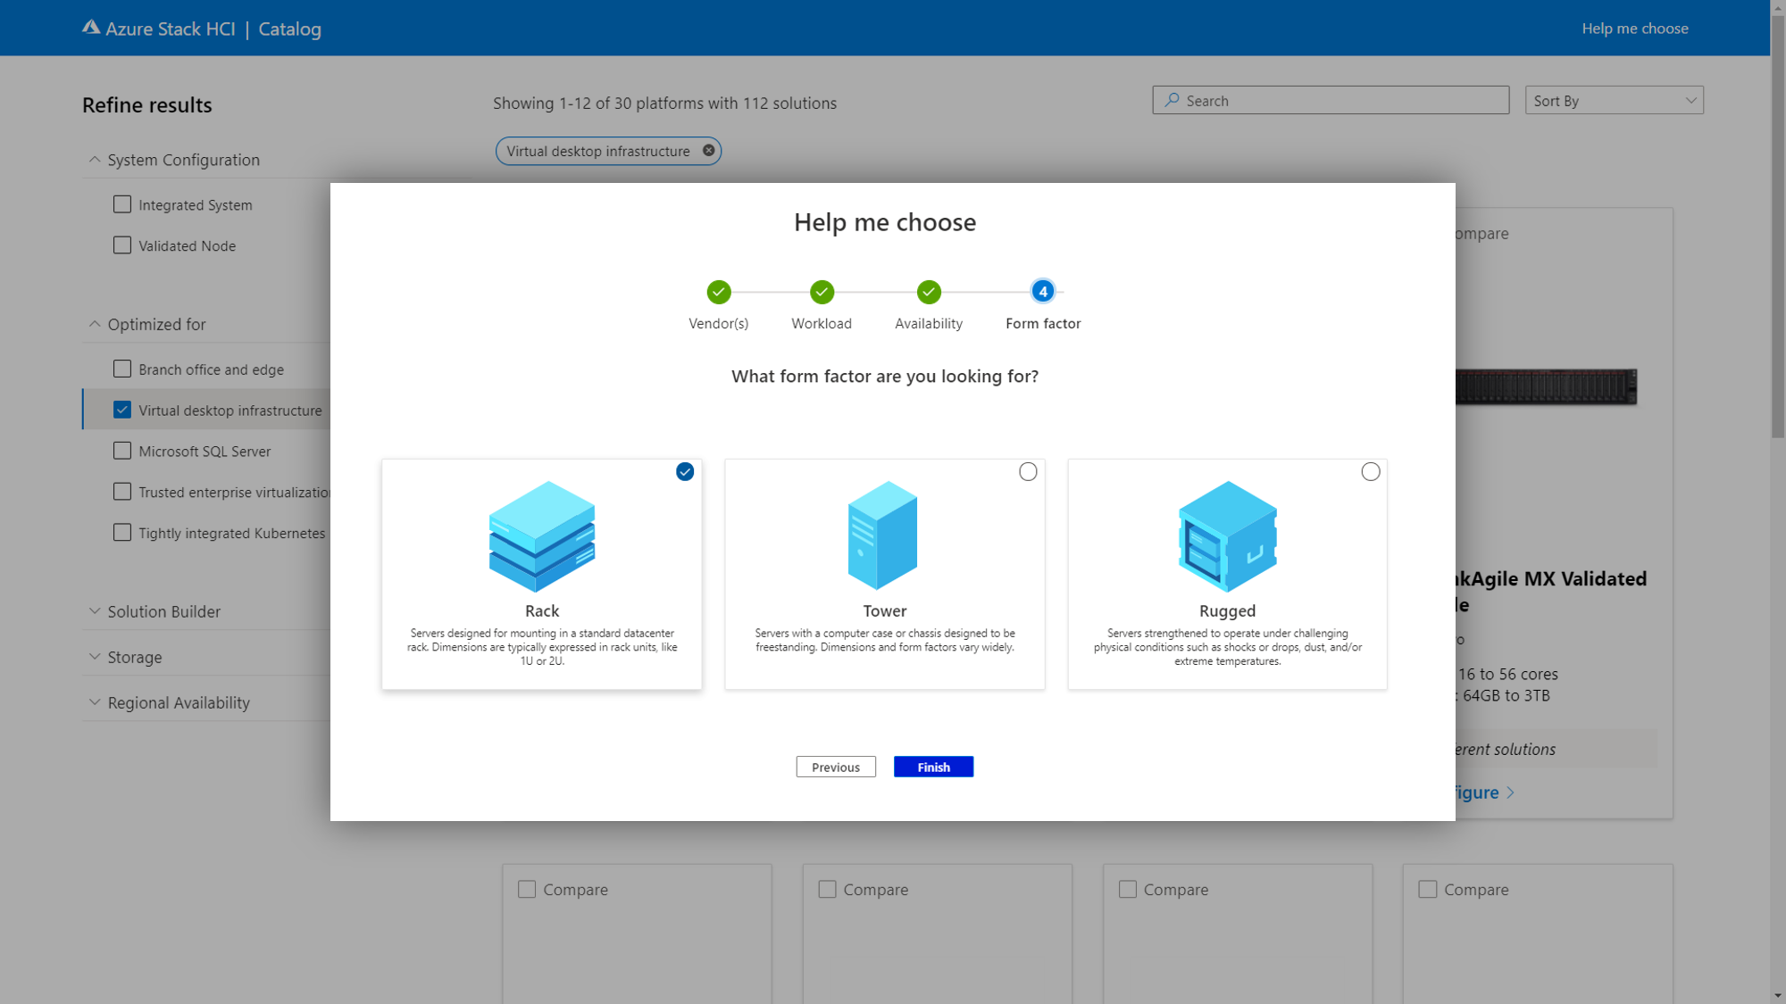Click the Rack server stack icon
This screenshot has width=1786, height=1004.
pos(541,535)
